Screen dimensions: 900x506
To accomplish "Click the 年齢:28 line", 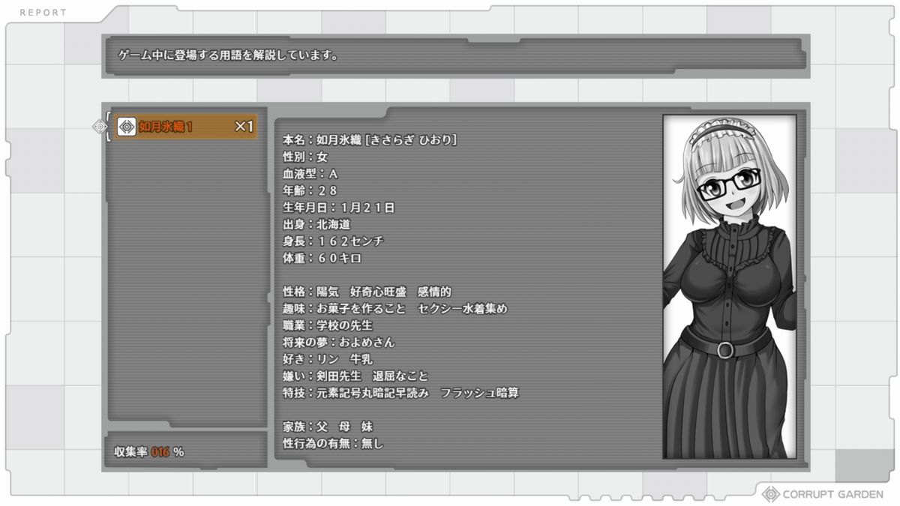I will (x=310, y=190).
